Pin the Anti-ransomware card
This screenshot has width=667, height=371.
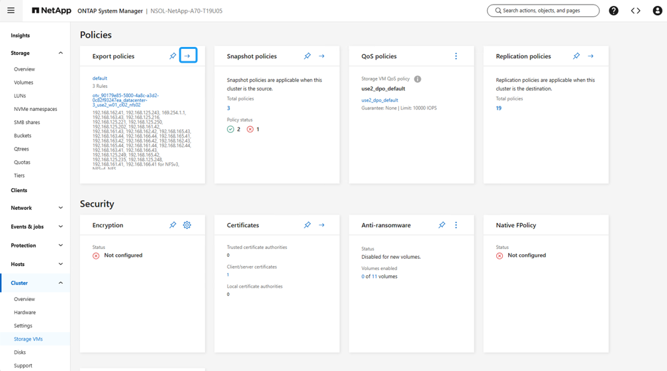442,225
